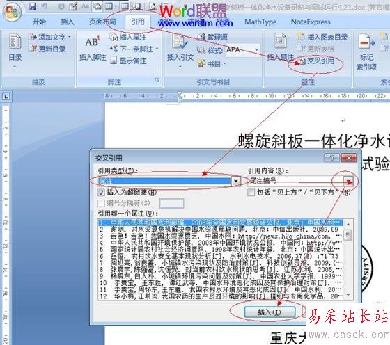Switch to the 开始 tab
390x345 pixels.
coord(39,22)
